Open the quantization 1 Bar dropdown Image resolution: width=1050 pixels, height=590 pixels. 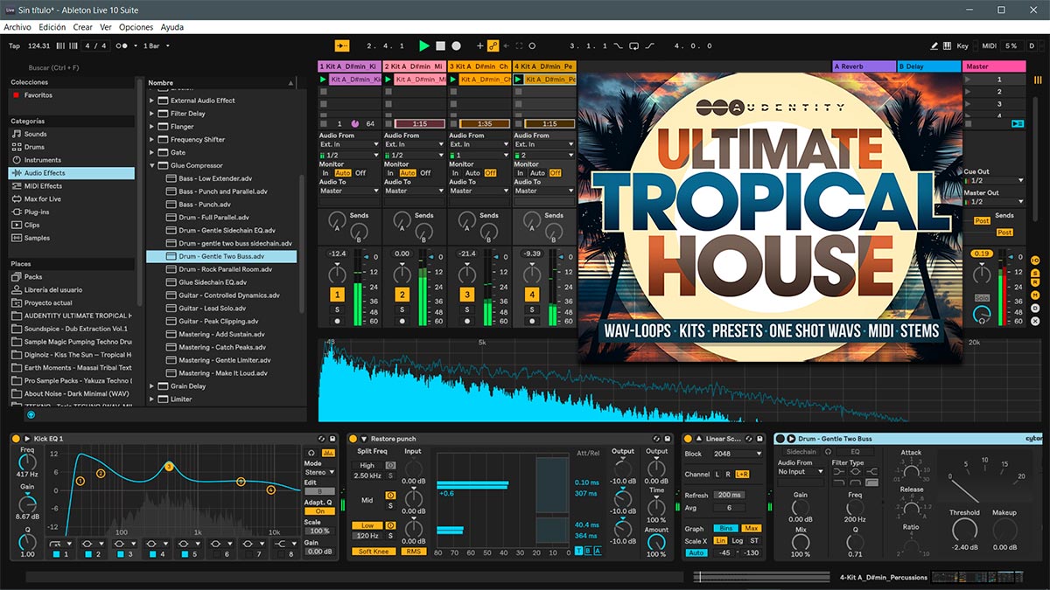pyautogui.click(x=156, y=45)
